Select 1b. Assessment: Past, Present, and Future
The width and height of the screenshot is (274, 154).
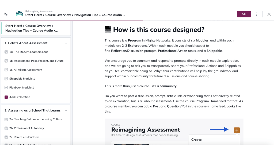pyautogui.click(x=37, y=61)
